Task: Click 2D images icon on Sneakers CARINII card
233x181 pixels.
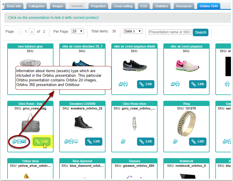Action: 66,141
